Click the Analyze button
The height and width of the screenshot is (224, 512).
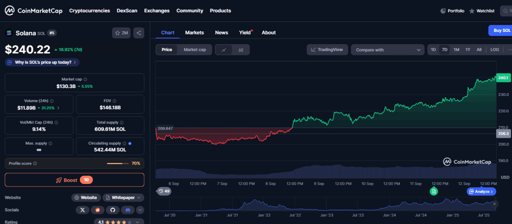pyautogui.click(x=482, y=191)
